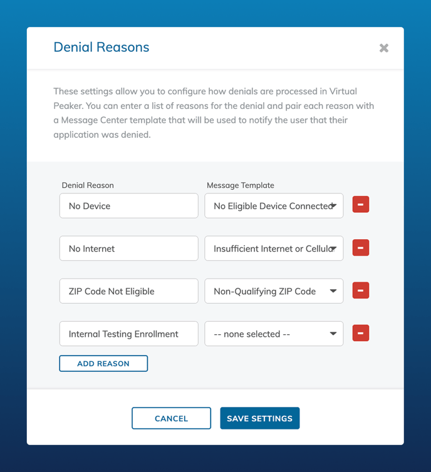Click the Denial Reason column label

tap(88, 185)
